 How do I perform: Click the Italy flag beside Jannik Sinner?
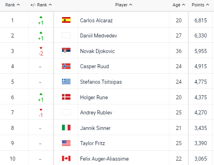point(66,128)
